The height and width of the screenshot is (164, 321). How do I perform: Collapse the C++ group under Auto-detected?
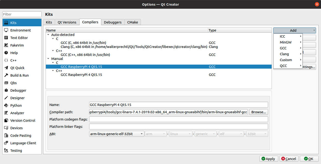[53, 50]
